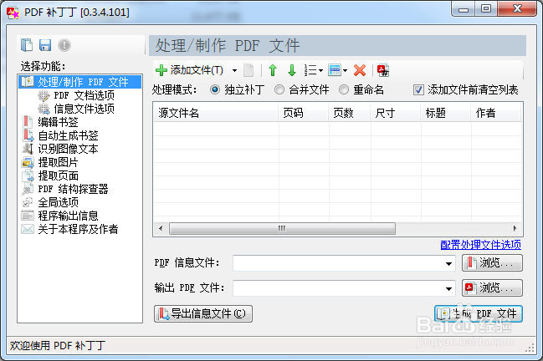Move file up with green up arrow
The height and width of the screenshot is (361, 543).
pos(273,70)
